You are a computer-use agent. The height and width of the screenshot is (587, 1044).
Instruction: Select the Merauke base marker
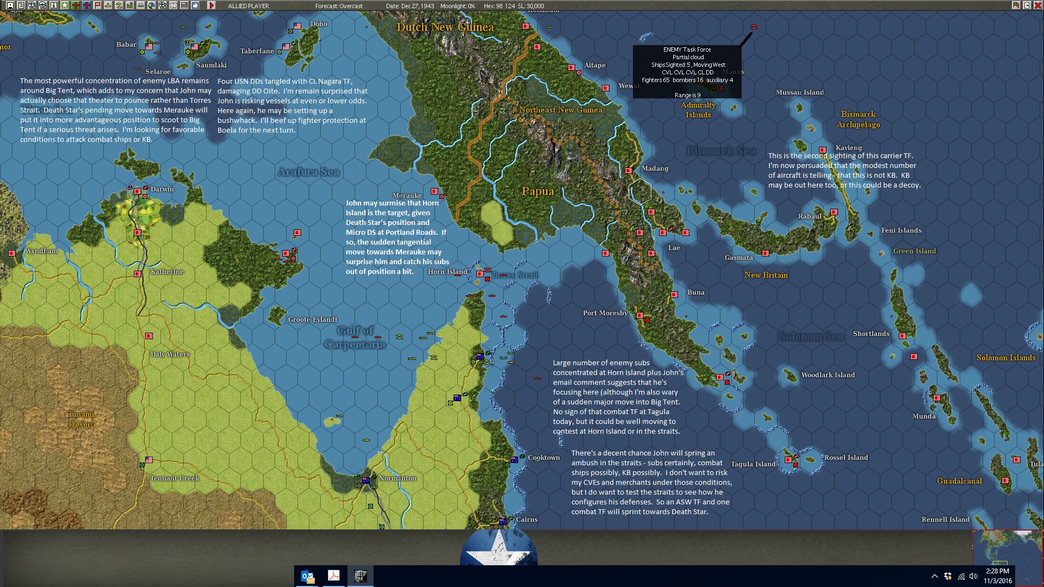(434, 191)
